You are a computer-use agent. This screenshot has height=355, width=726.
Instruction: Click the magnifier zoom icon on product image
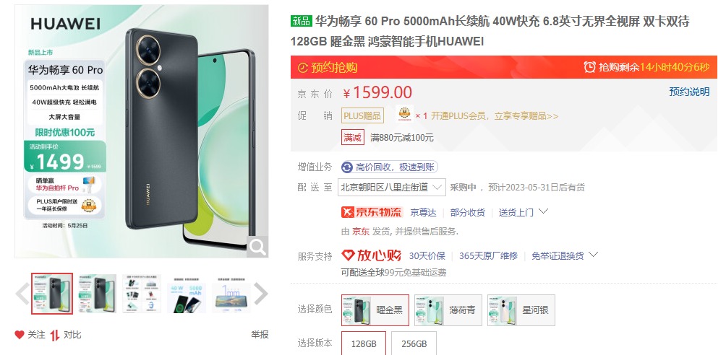pyautogui.click(x=257, y=247)
